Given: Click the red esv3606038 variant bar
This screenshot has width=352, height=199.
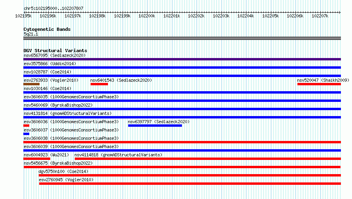Looking at the screenshot, I should [x=182, y=142].
